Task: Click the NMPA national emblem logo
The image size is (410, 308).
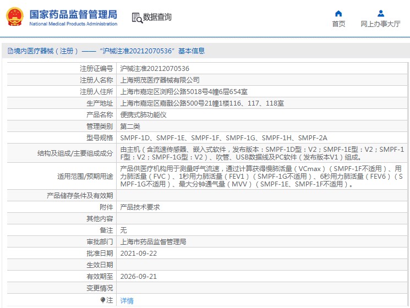Action: (x=15, y=16)
